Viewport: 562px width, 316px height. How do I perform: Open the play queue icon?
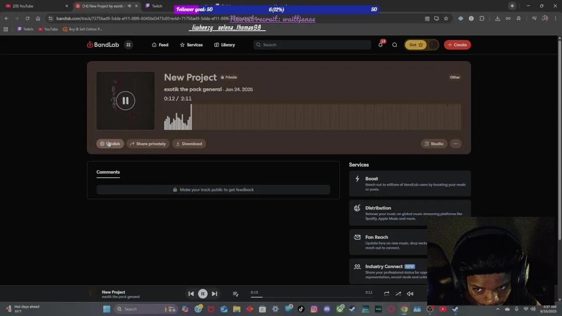tap(235, 294)
